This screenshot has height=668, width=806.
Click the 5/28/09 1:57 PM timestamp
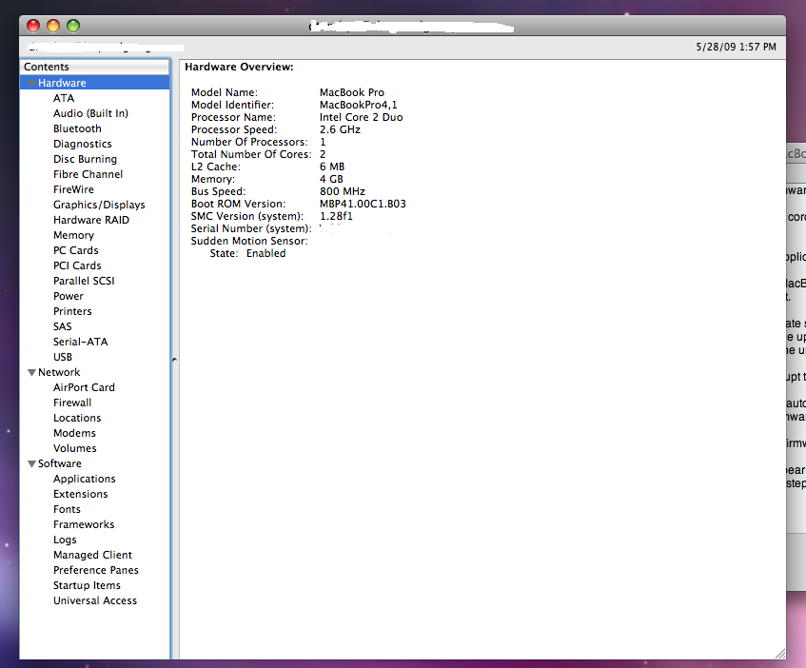pyautogui.click(x=737, y=47)
